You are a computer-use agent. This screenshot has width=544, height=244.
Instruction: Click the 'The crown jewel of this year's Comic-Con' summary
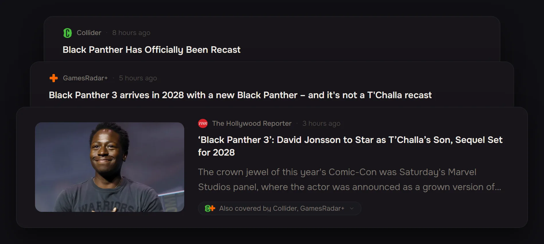[x=349, y=179]
